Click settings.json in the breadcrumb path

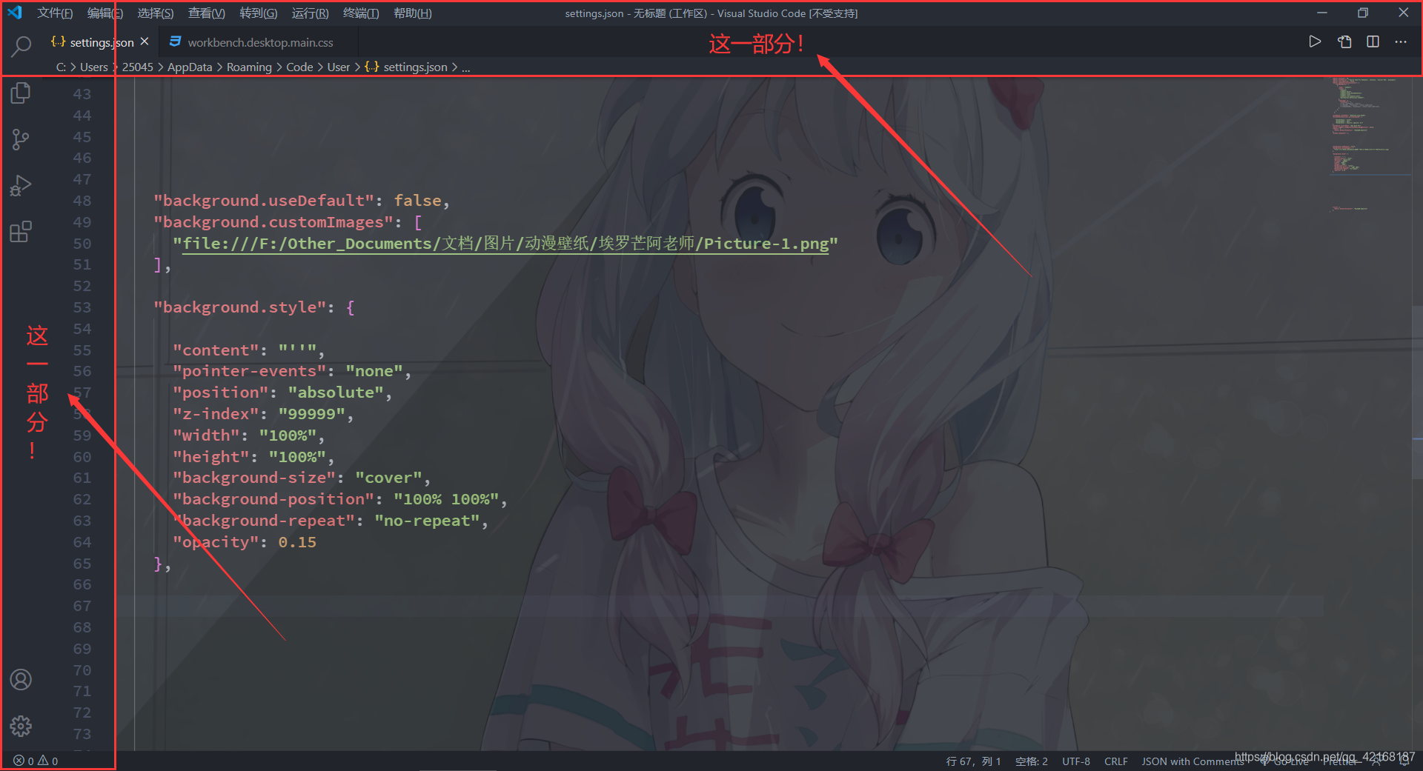pos(407,67)
